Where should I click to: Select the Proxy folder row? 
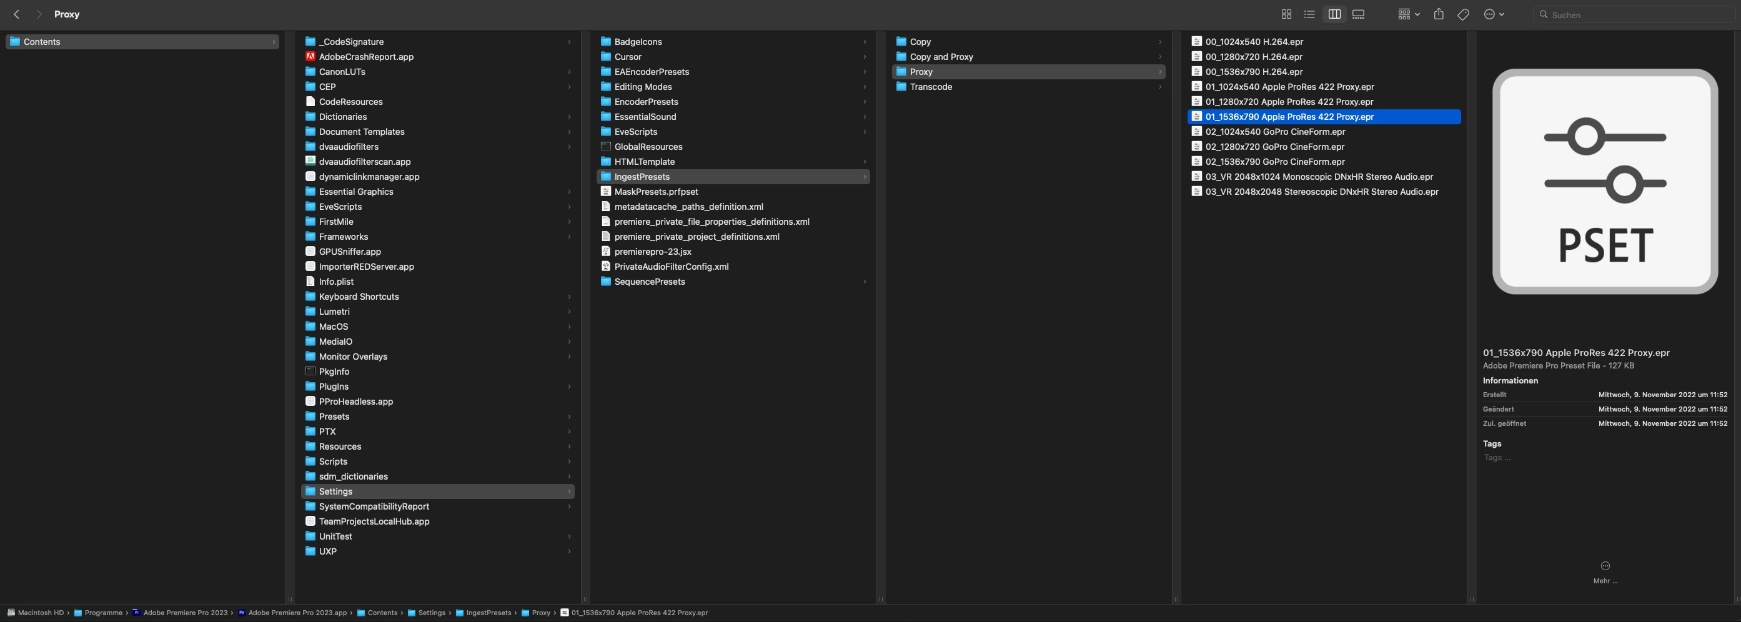[x=1029, y=72]
